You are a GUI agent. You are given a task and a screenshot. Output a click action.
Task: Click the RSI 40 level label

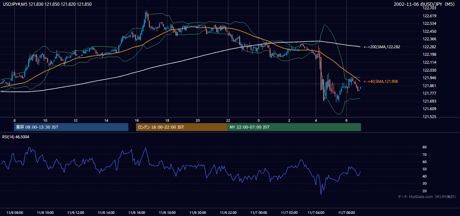click(424, 176)
